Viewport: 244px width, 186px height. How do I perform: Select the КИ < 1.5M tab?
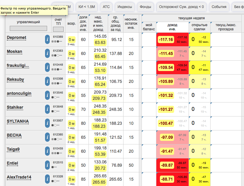pos(87,7)
